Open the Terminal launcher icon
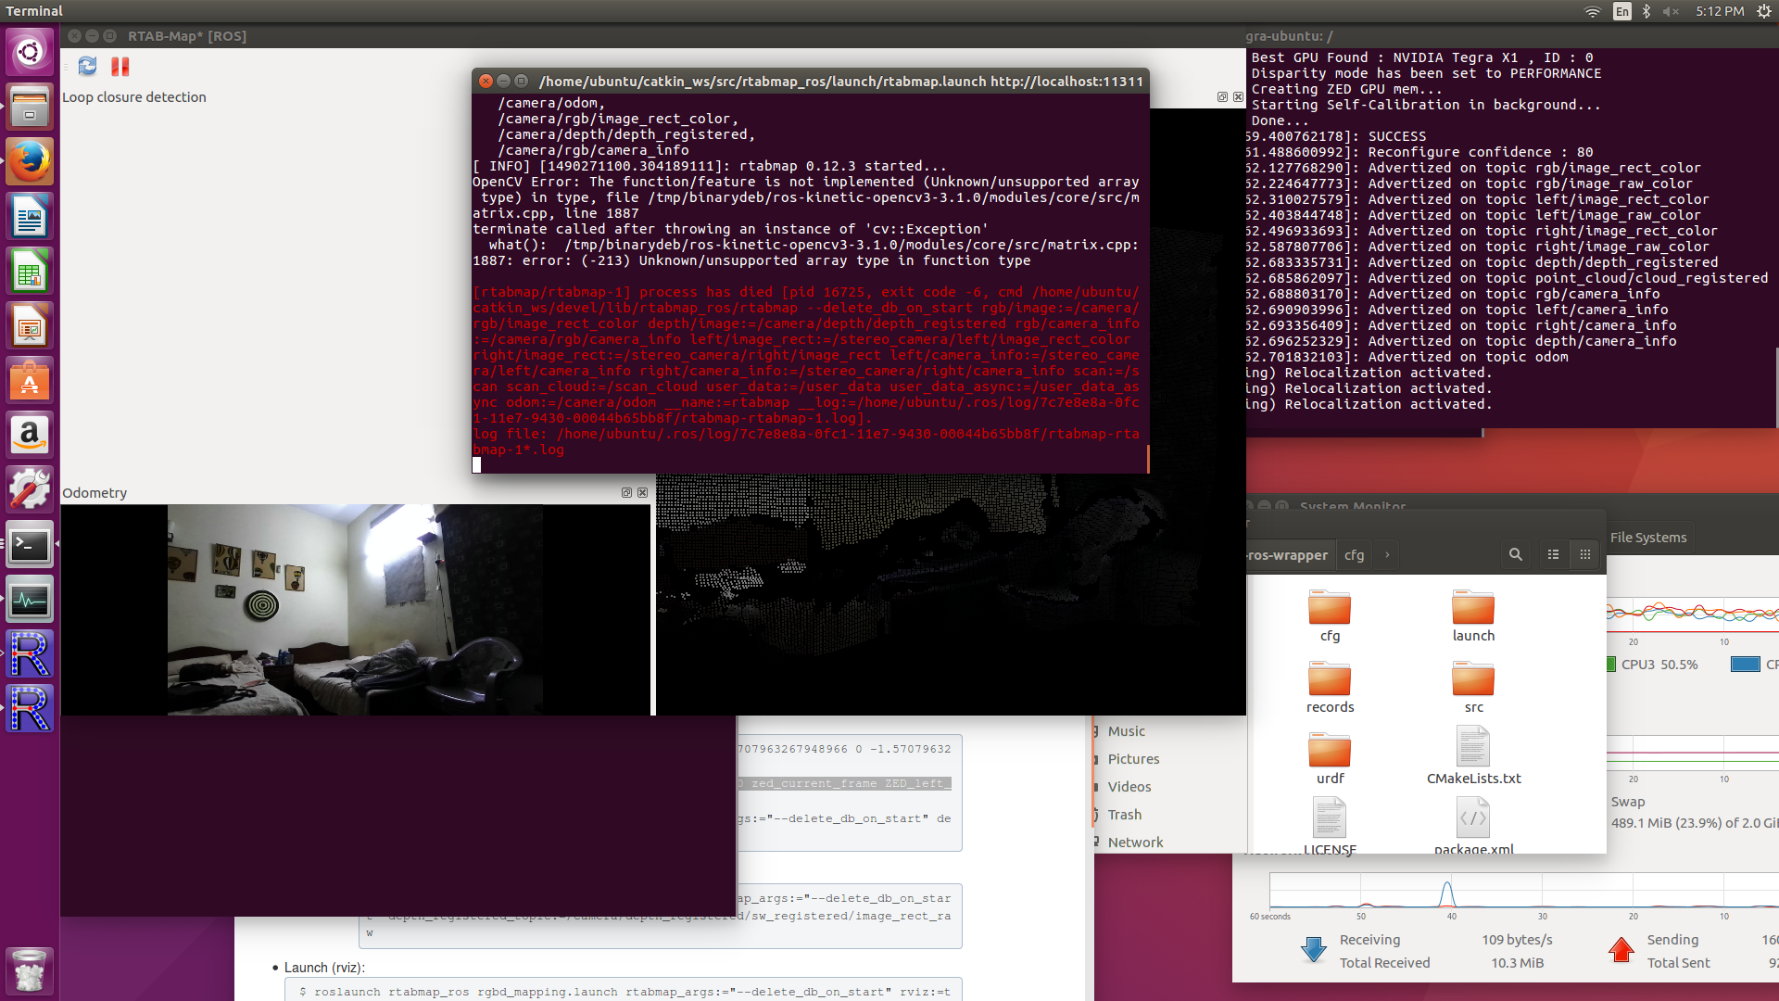Viewport: 1779px width, 1001px height. pos(30,545)
